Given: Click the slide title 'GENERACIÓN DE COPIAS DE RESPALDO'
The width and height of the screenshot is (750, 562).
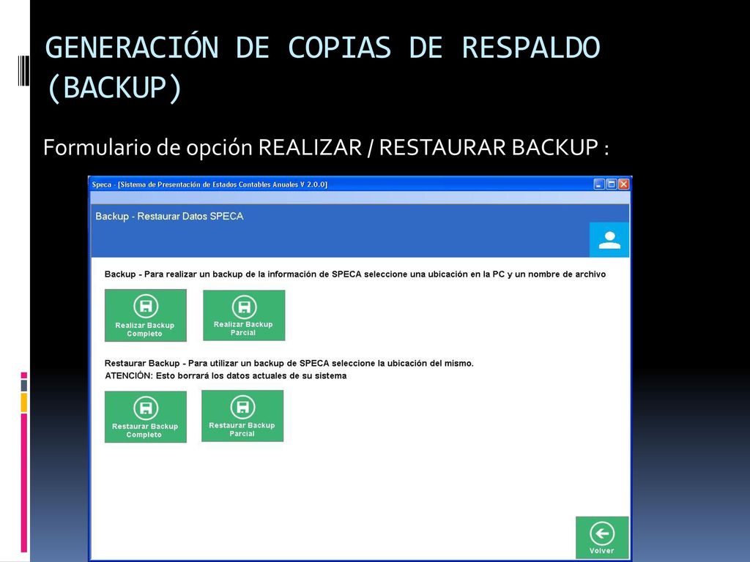Looking at the screenshot, I should click(x=322, y=67).
